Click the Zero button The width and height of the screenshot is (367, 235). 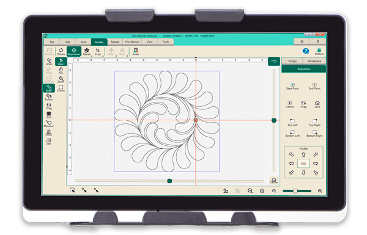click(317, 104)
